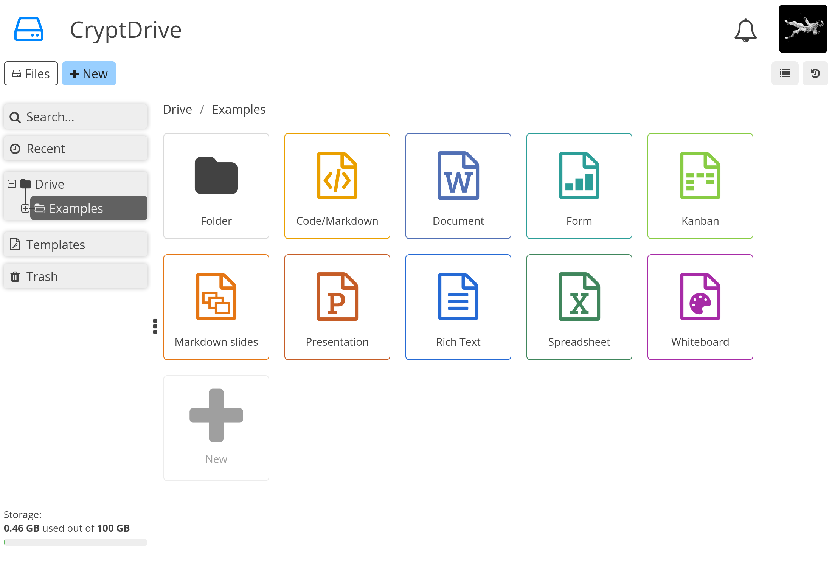
Task: Create a new Document file
Action: pos(458,186)
